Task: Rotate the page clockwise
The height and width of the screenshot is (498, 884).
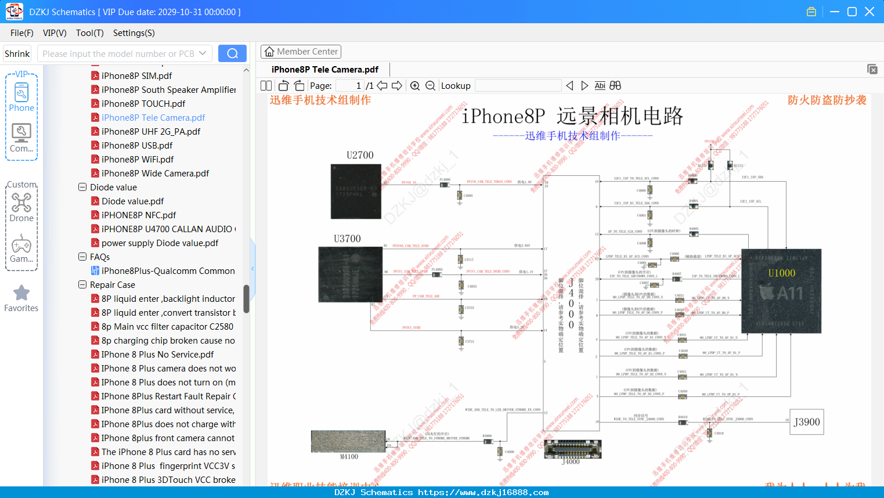Action: tap(300, 85)
